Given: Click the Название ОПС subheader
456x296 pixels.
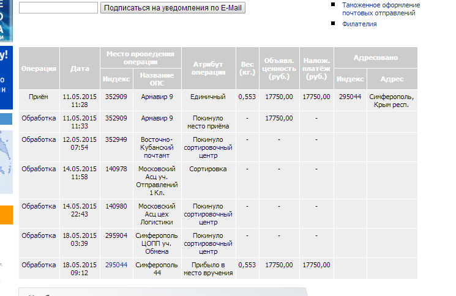Looking at the screenshot, I should click(x=157, y=79).
